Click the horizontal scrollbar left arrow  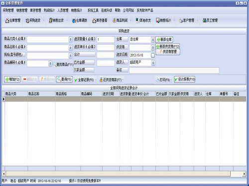pyautogui.click(x=4, y=174)
